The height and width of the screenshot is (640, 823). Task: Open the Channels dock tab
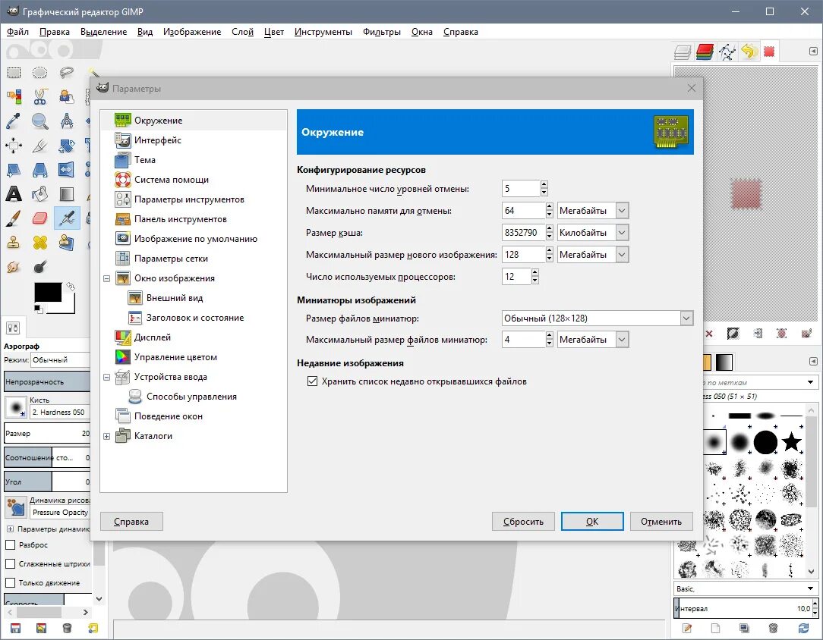click(x=705, y=52)
